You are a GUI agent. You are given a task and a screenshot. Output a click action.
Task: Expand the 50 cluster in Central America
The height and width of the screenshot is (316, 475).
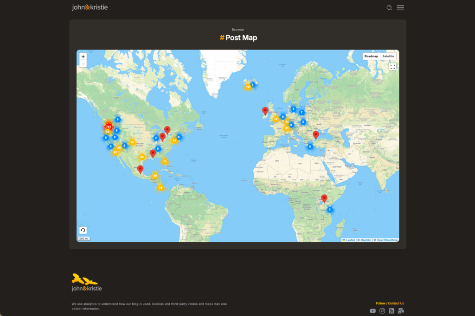[x=155, y=176]
